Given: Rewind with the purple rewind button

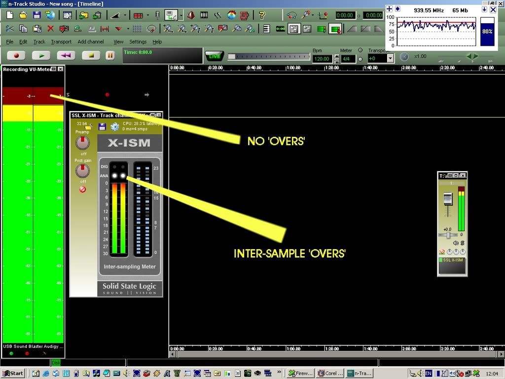Looking at the screenshot, I should (66, 55).
